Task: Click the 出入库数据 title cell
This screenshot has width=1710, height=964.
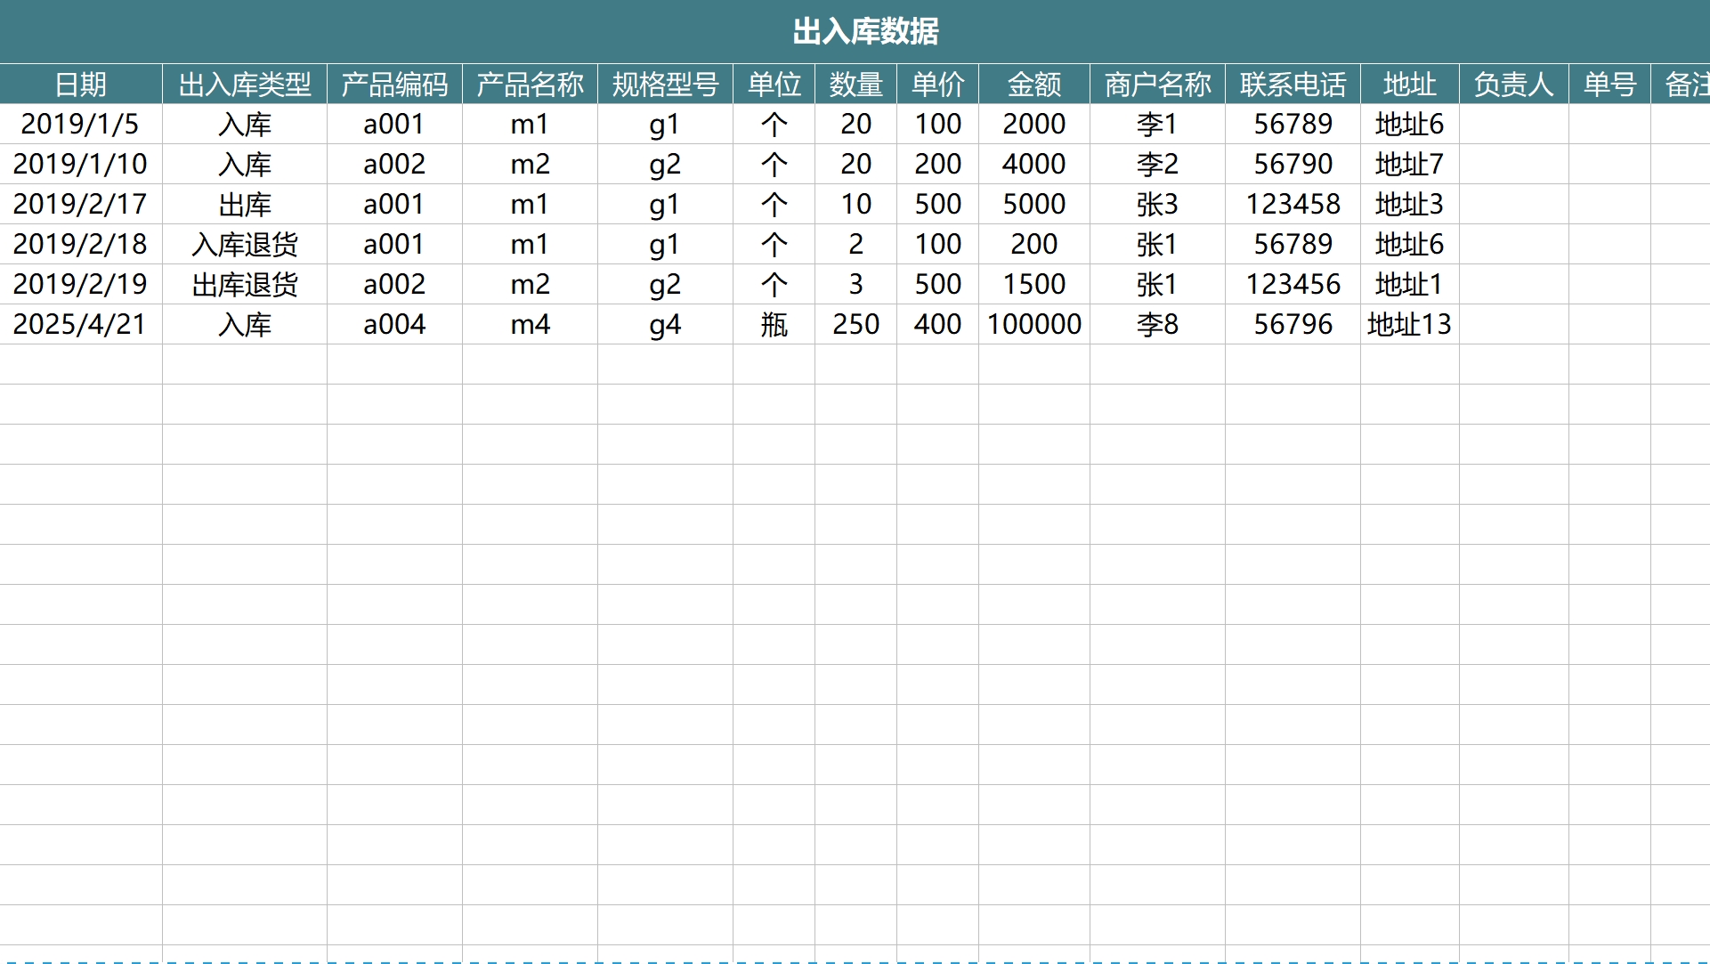Action: tap(855, 31)
